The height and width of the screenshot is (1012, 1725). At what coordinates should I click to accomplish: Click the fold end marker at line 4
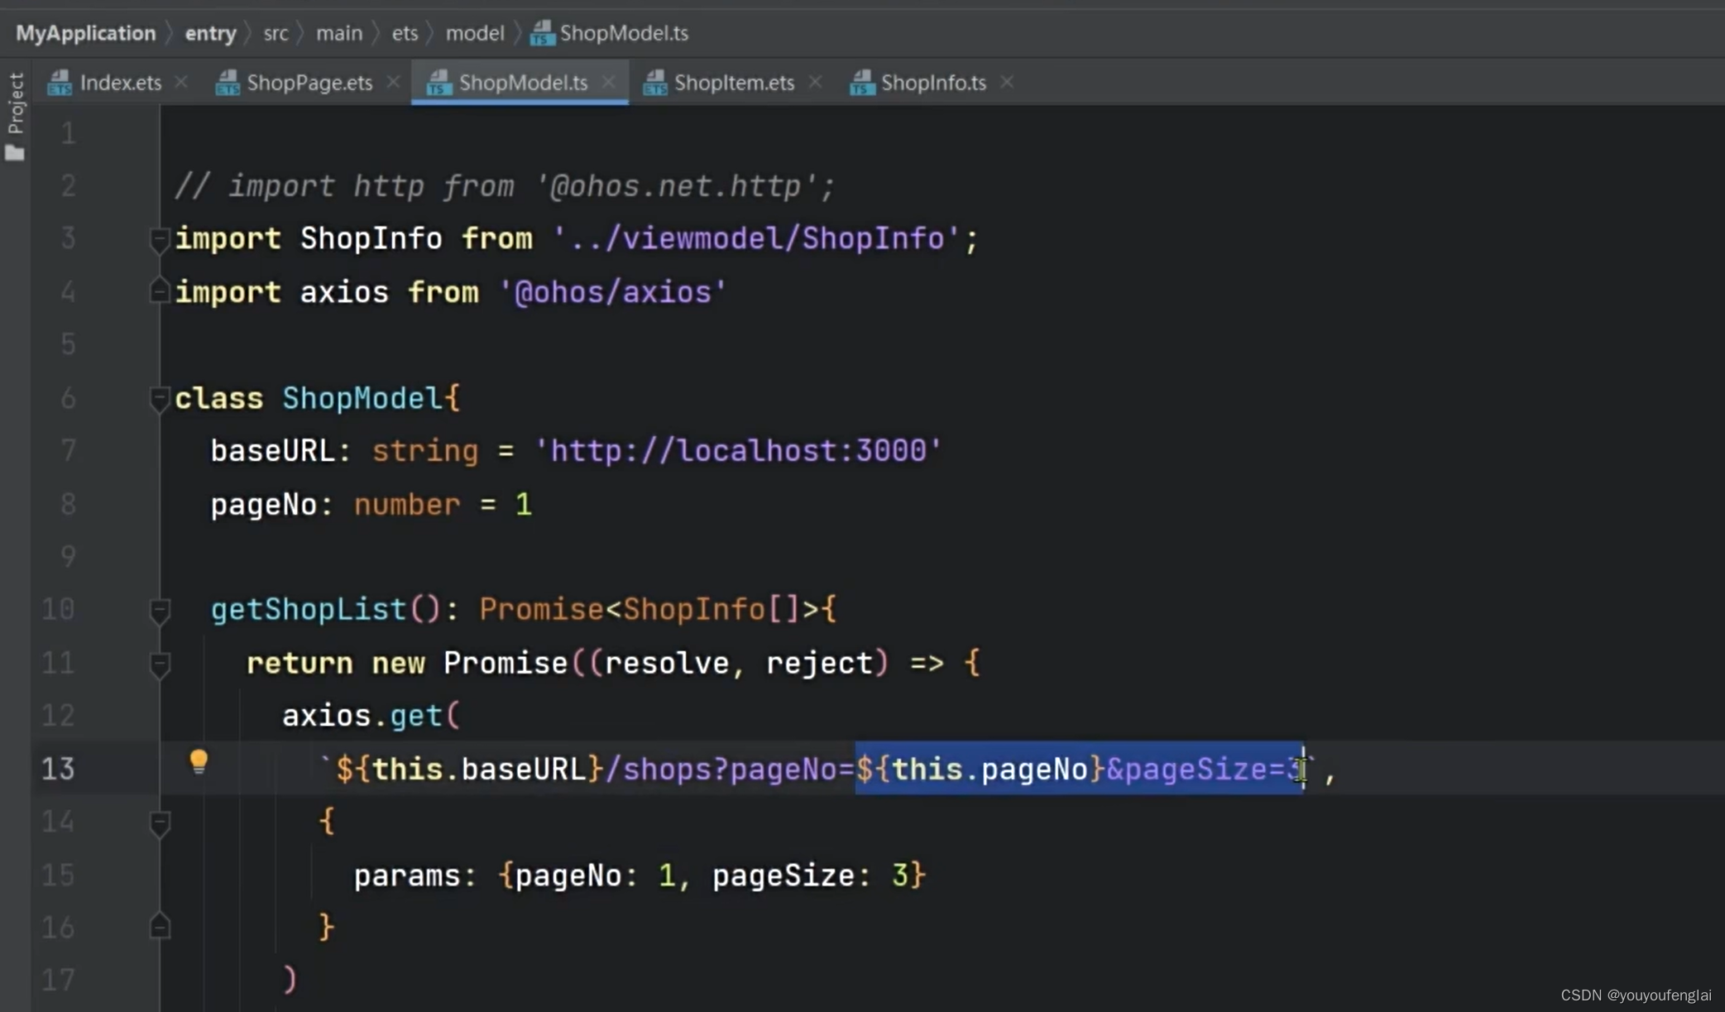click(x=160, y=290)
